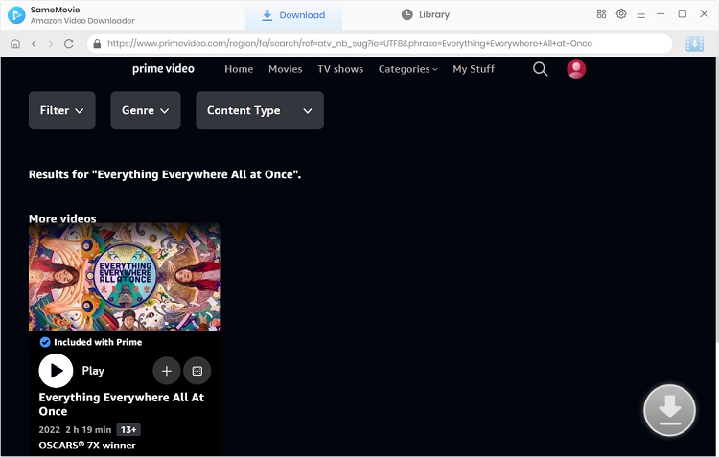The height and width of the screenshot is (457, 719).
Task: Click the 13+ age rating badge
Action: [128, 430]
